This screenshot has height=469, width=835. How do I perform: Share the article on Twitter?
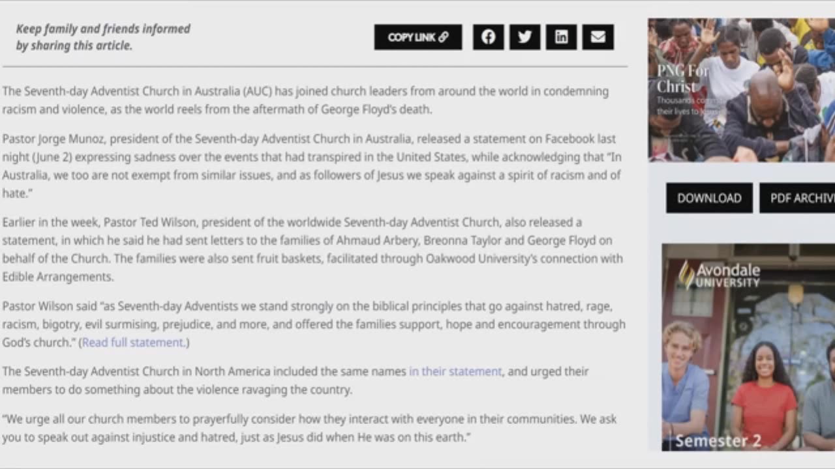(524, 37)
